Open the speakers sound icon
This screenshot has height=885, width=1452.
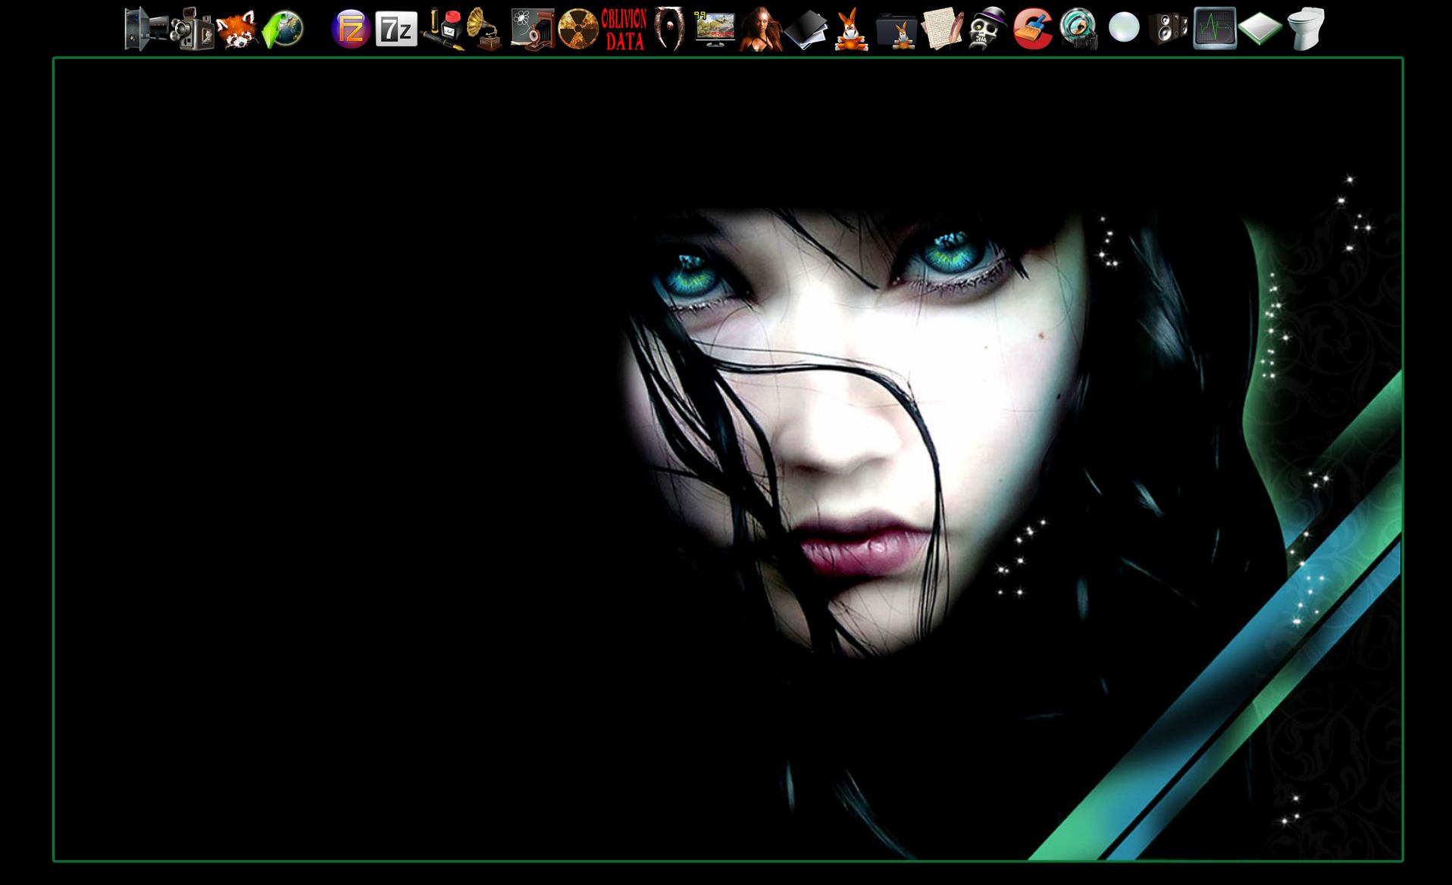click(x=1169, y=30)
